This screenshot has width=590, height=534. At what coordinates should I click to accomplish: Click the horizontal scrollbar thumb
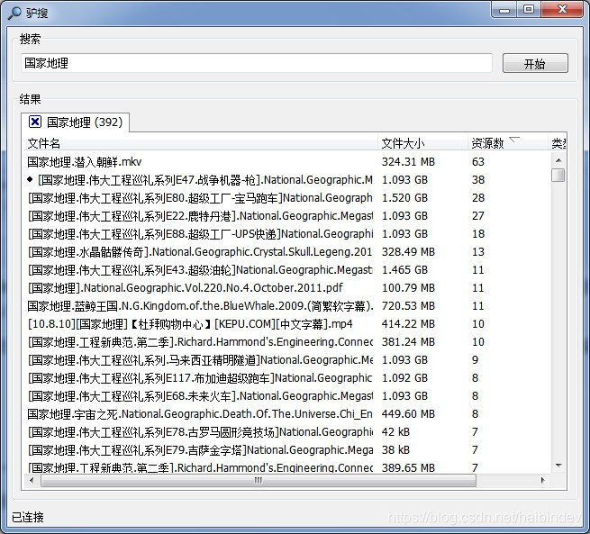259,480
